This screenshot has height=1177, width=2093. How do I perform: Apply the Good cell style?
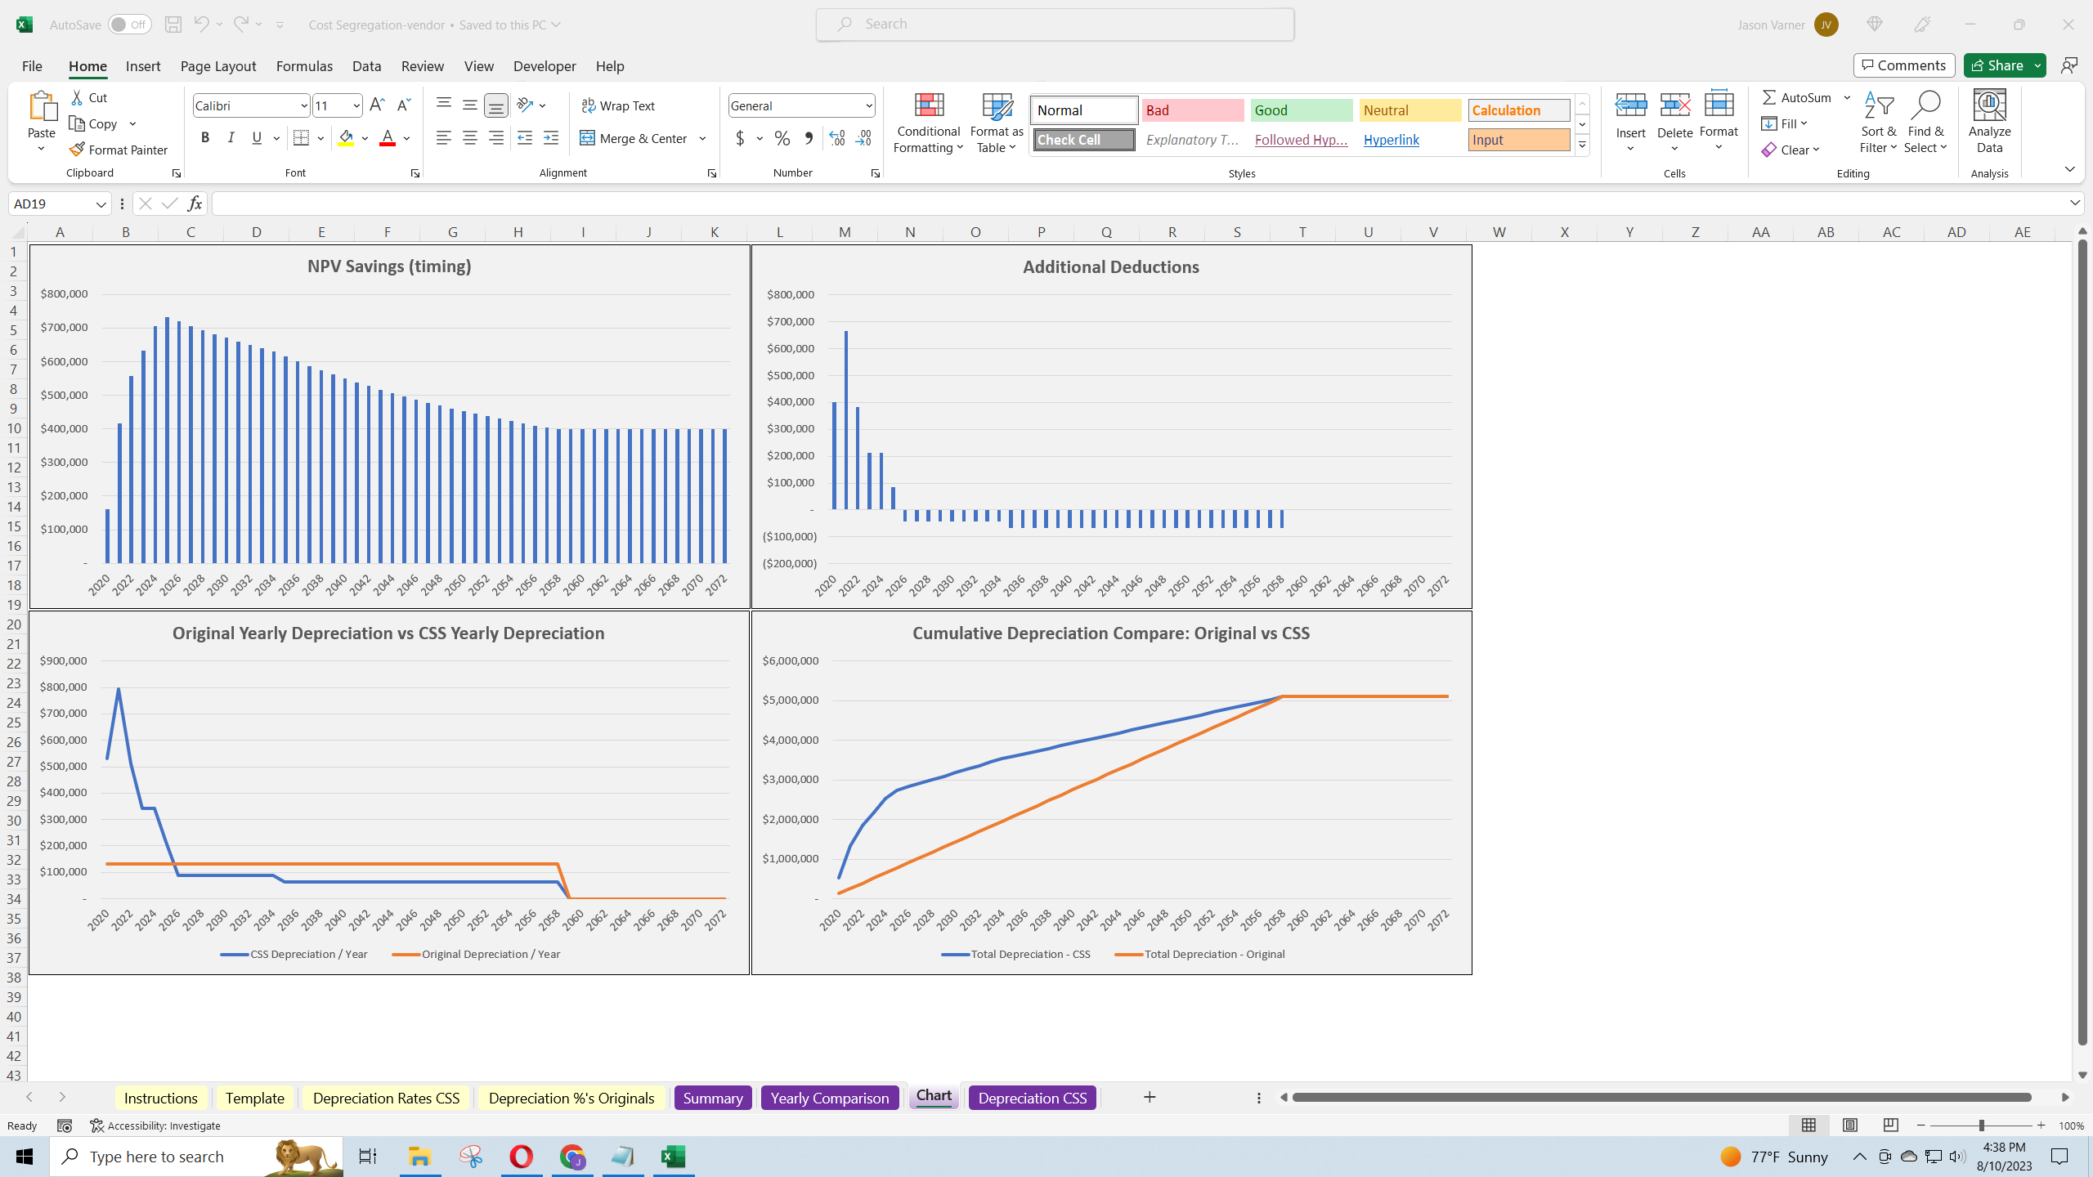click(x=1302, y=110)
